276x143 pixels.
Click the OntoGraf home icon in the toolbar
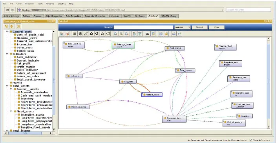click(x=61, y=34)
